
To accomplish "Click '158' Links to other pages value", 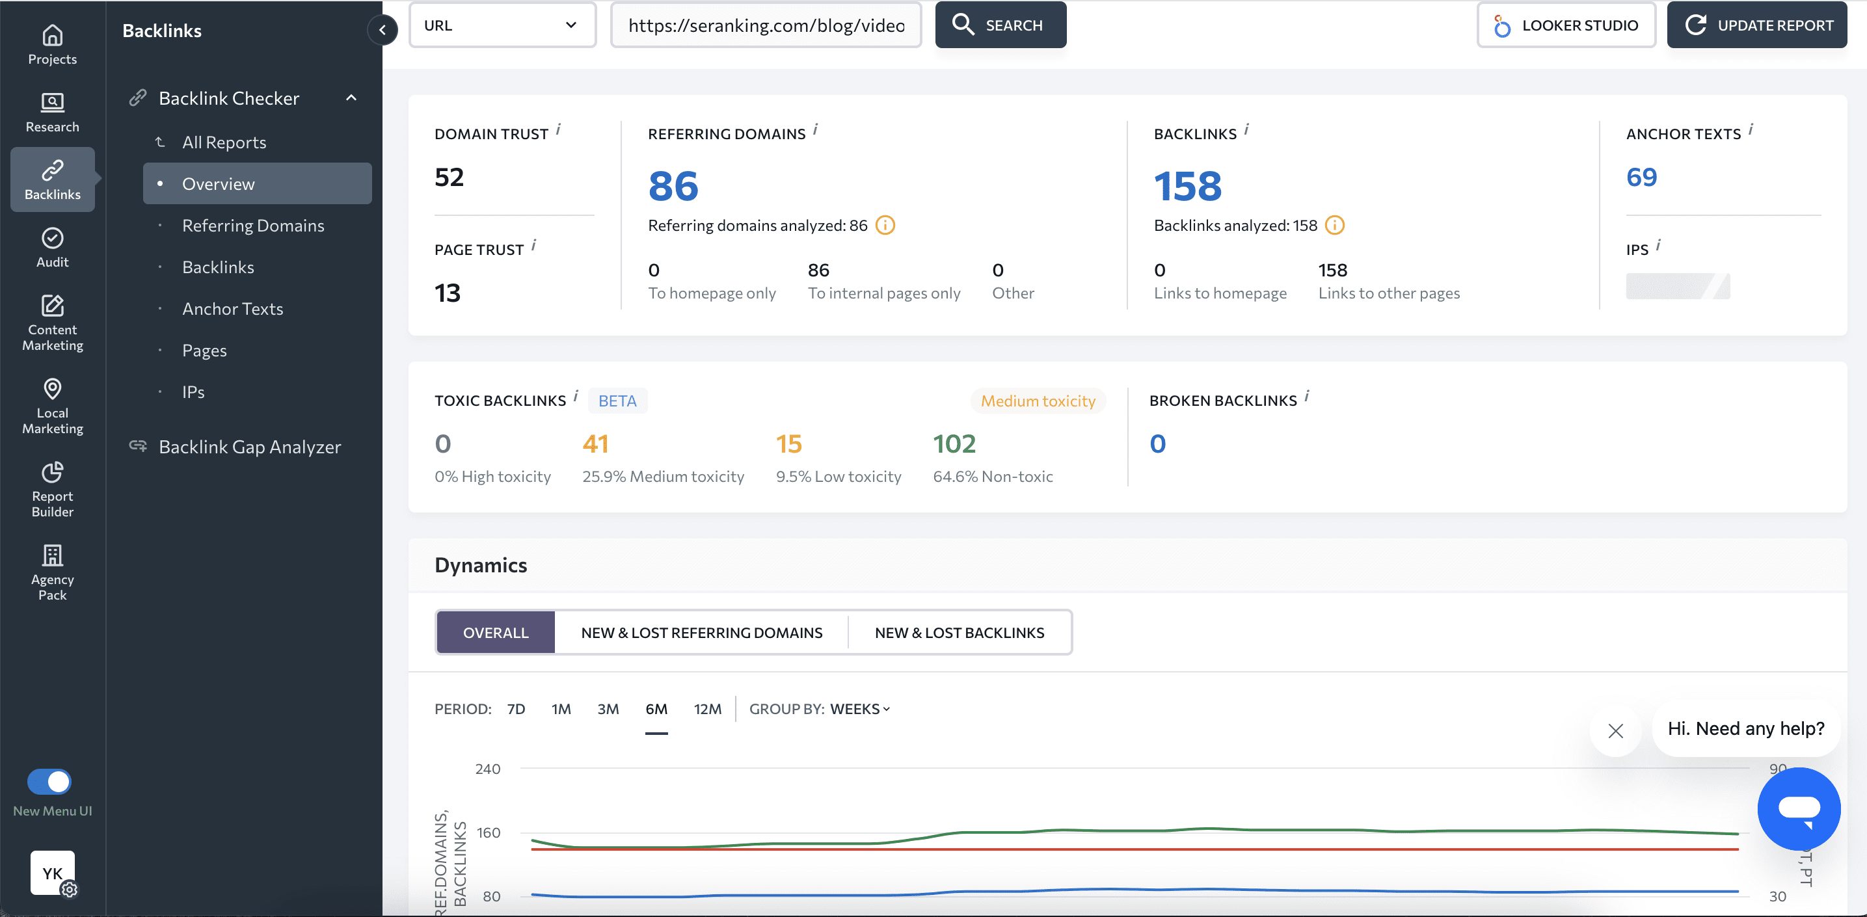I will pos(1332,270).
